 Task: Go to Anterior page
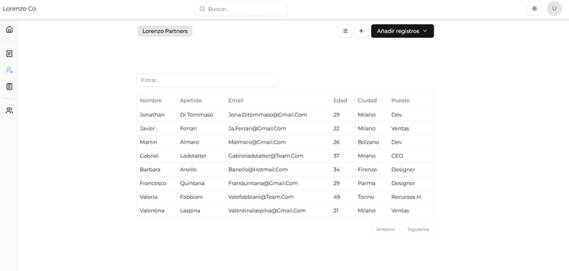point(386,229)
